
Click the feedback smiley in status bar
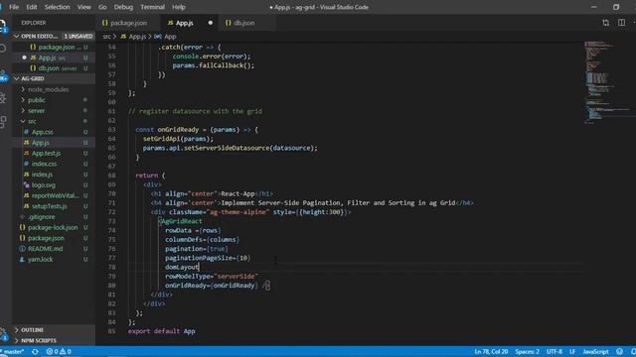click(x=619, y=351)
